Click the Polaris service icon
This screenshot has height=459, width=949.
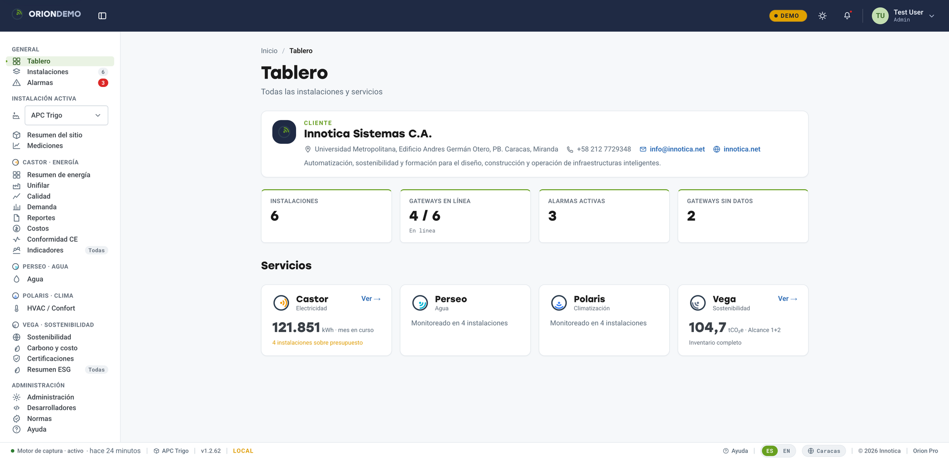click(x=559, y=303)
